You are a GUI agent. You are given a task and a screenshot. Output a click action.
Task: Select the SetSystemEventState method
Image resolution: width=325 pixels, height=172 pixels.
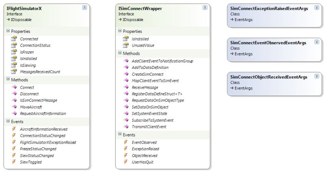tap(149, 114)
